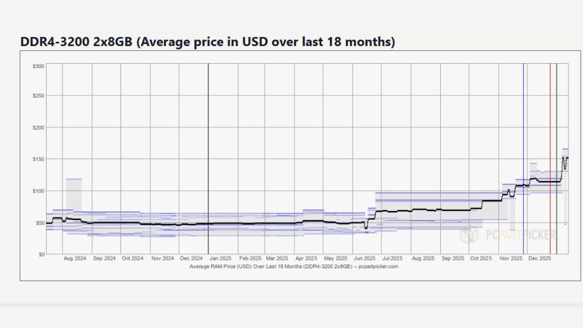The width and height of the screenshot is (583, 328).
Task: Click the Aug 2024 x-axis label
Action: tap(75, 259)
